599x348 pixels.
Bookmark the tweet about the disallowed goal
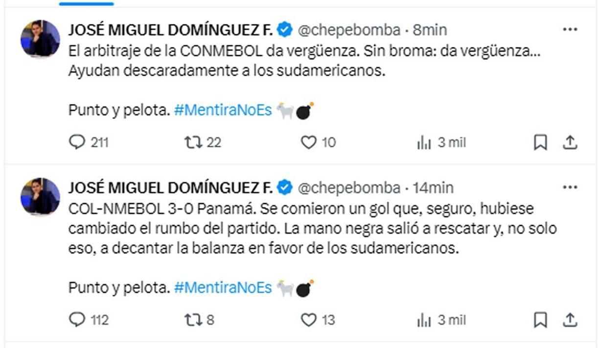tap(540, 321)
